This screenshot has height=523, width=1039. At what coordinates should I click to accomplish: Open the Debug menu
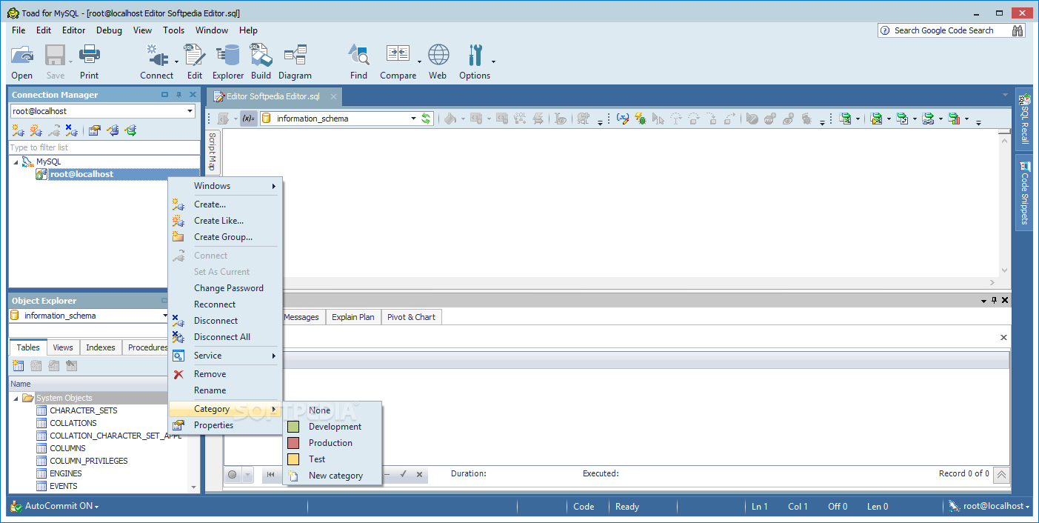(109, 30)
